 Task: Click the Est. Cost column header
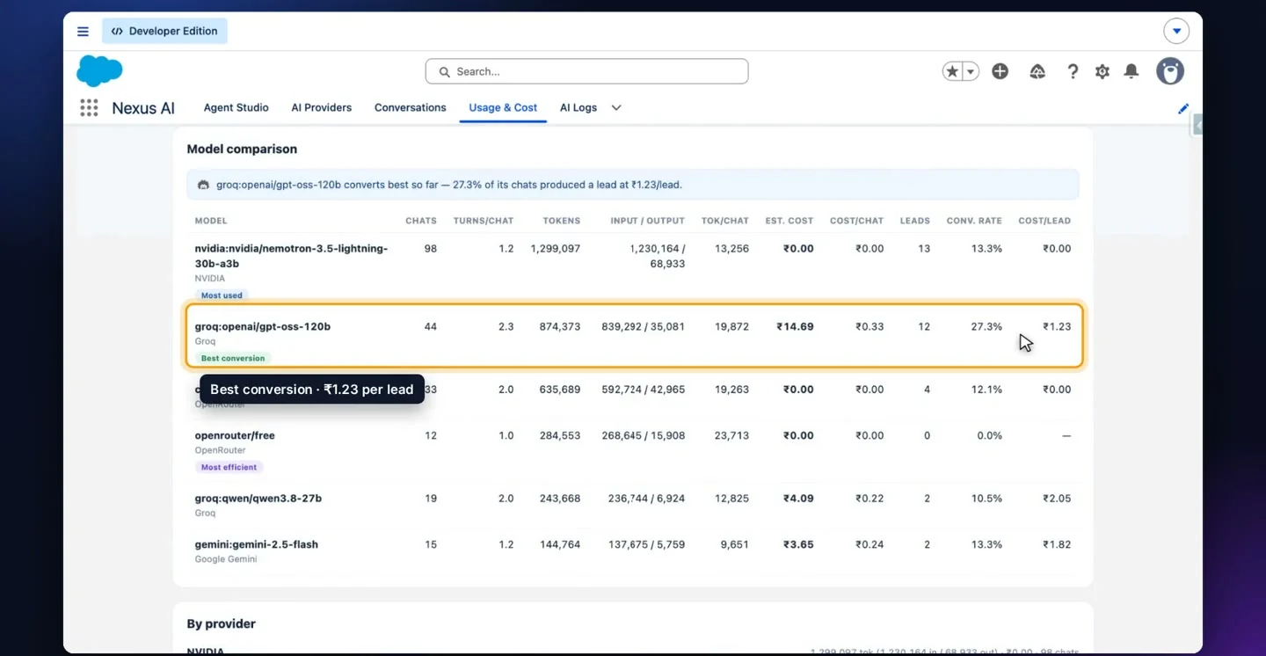tap(789, 221)
